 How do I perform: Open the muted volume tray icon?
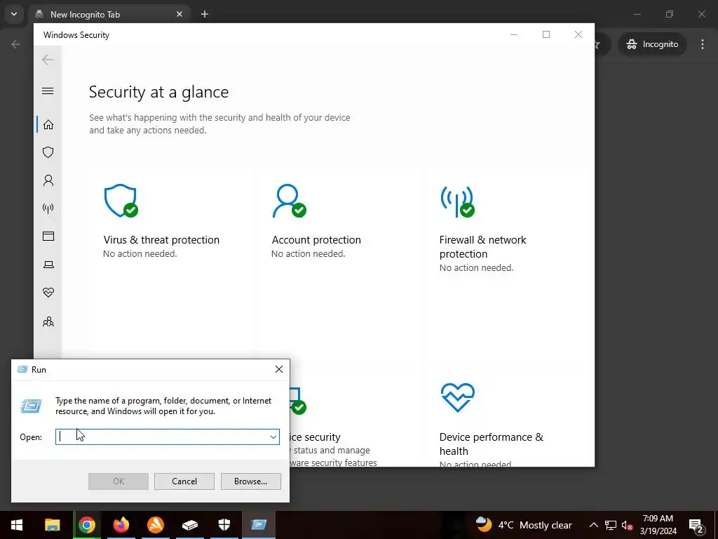coord(627,525)
